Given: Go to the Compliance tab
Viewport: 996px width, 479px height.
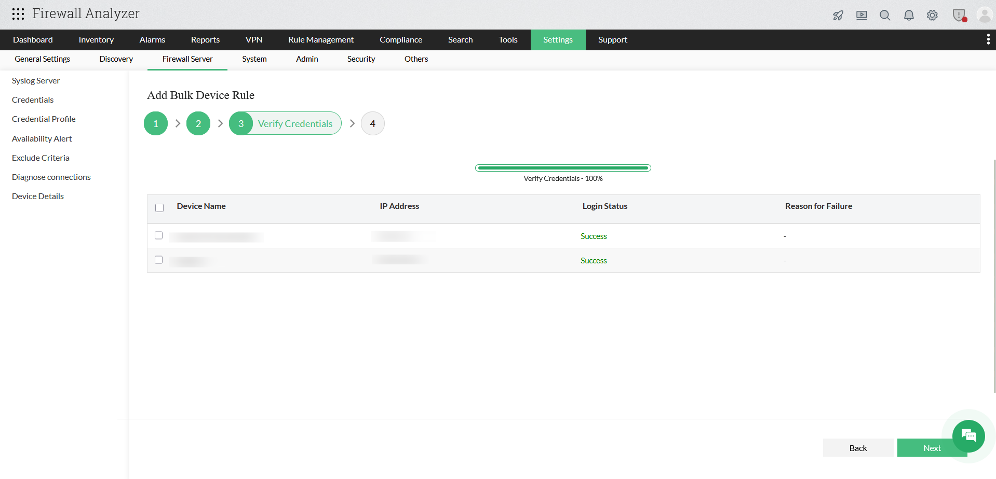Looking at the screenshot, I should (401, 40).
